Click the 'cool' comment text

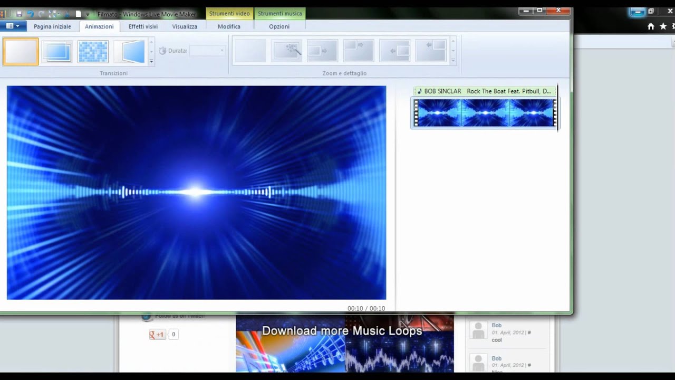497,340
